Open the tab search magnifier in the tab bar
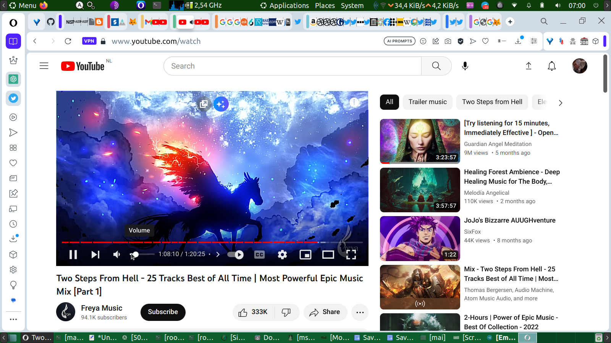611x343 pixels. point(544,21)
